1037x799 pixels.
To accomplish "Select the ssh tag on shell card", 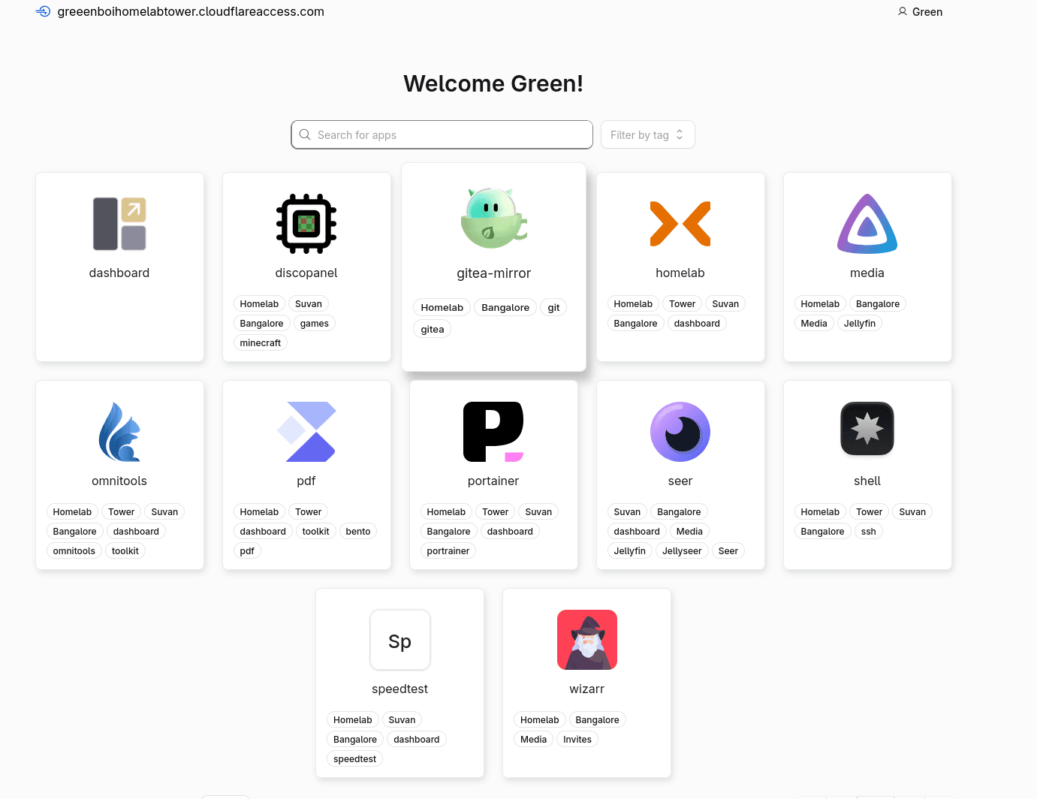I will (x=869, y=532).
